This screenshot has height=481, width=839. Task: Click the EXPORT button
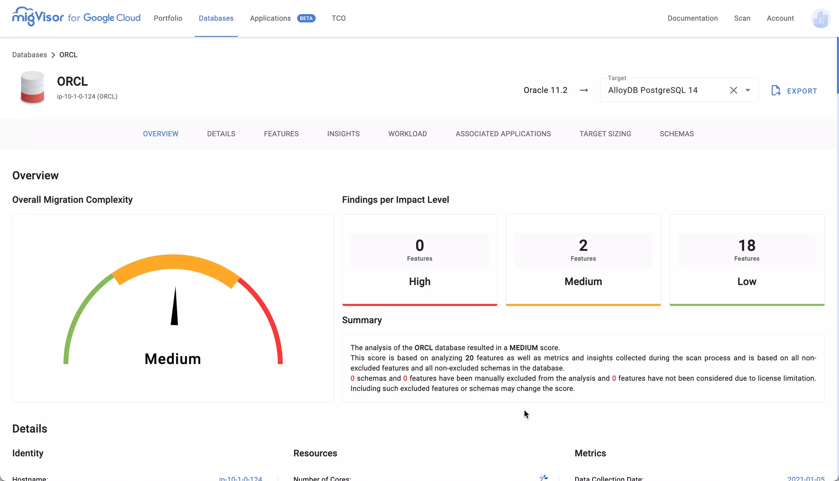click(x=794, y=90)
